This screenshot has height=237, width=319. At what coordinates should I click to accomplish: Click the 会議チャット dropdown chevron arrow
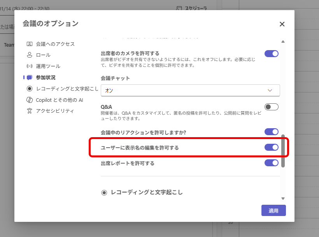[270, 90]
